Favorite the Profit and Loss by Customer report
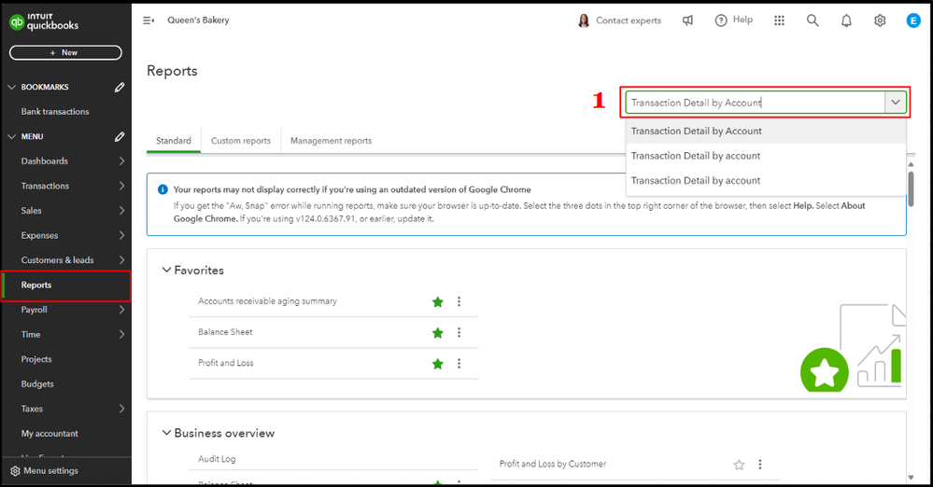The height and width of the screenshot is (487, 933). coord(739,465)
